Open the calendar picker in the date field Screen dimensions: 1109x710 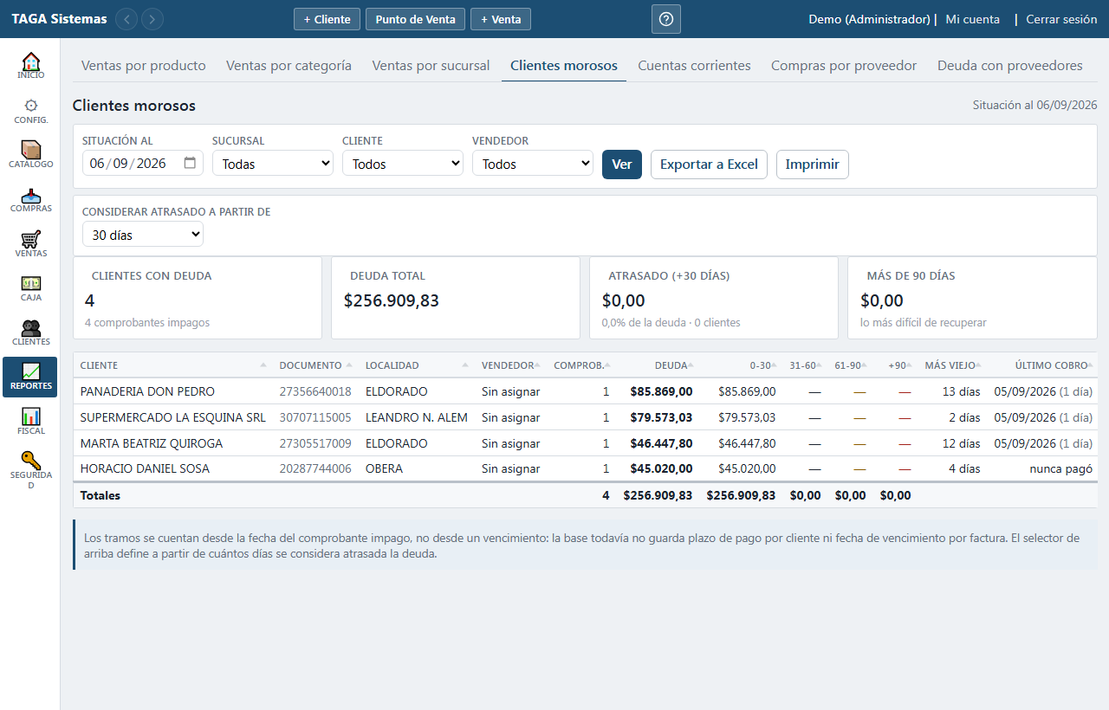(x=191, y=163)
